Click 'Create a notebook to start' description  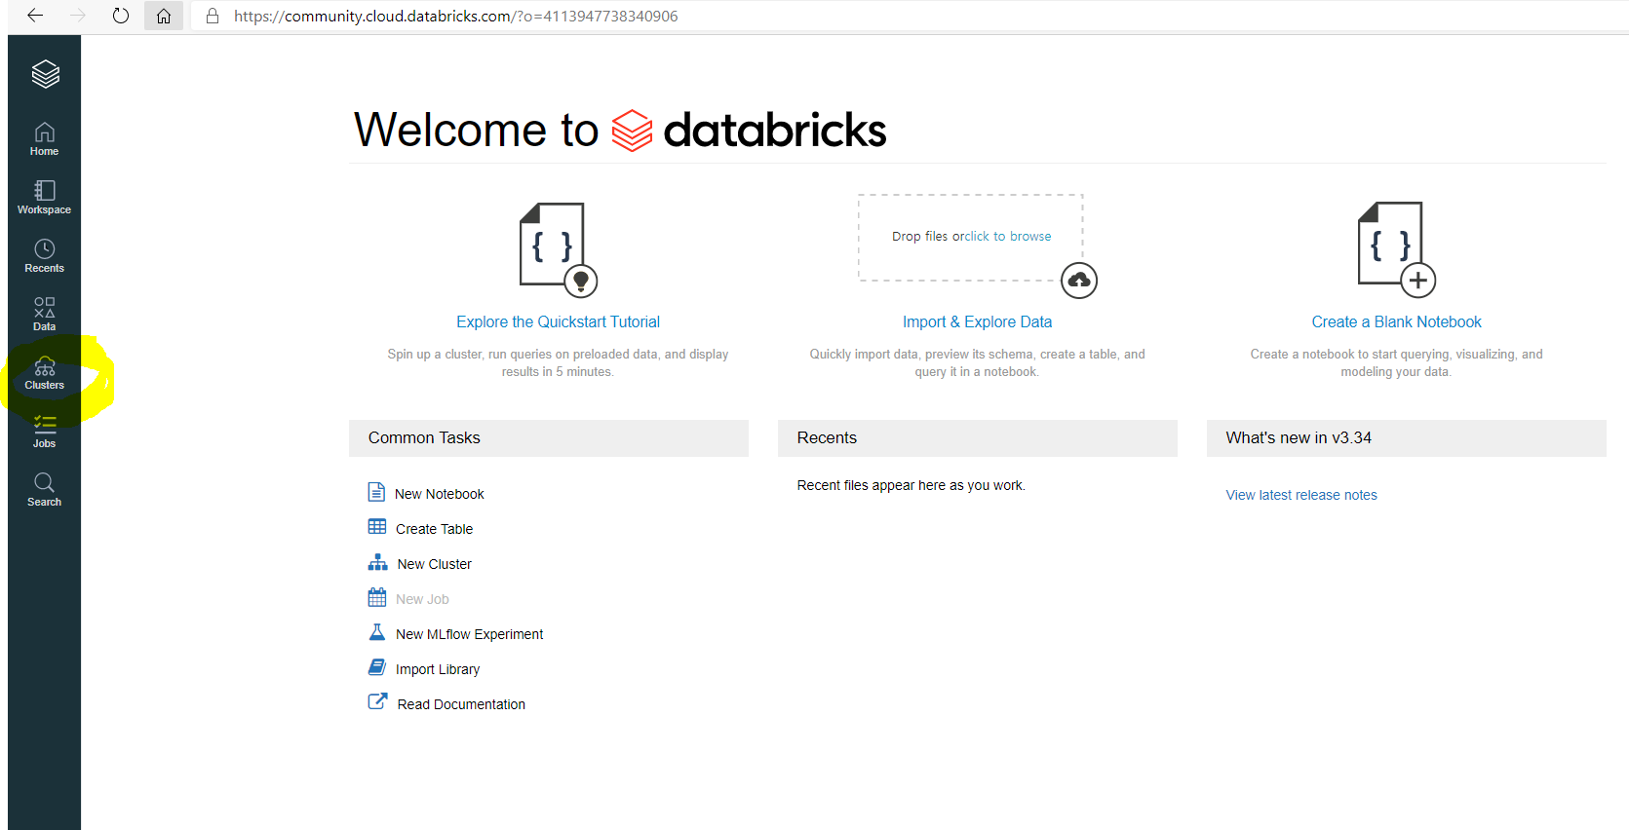click(1396, 362)
